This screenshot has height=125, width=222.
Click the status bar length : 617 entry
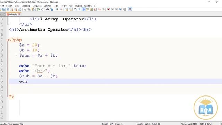tap(108, 124)
